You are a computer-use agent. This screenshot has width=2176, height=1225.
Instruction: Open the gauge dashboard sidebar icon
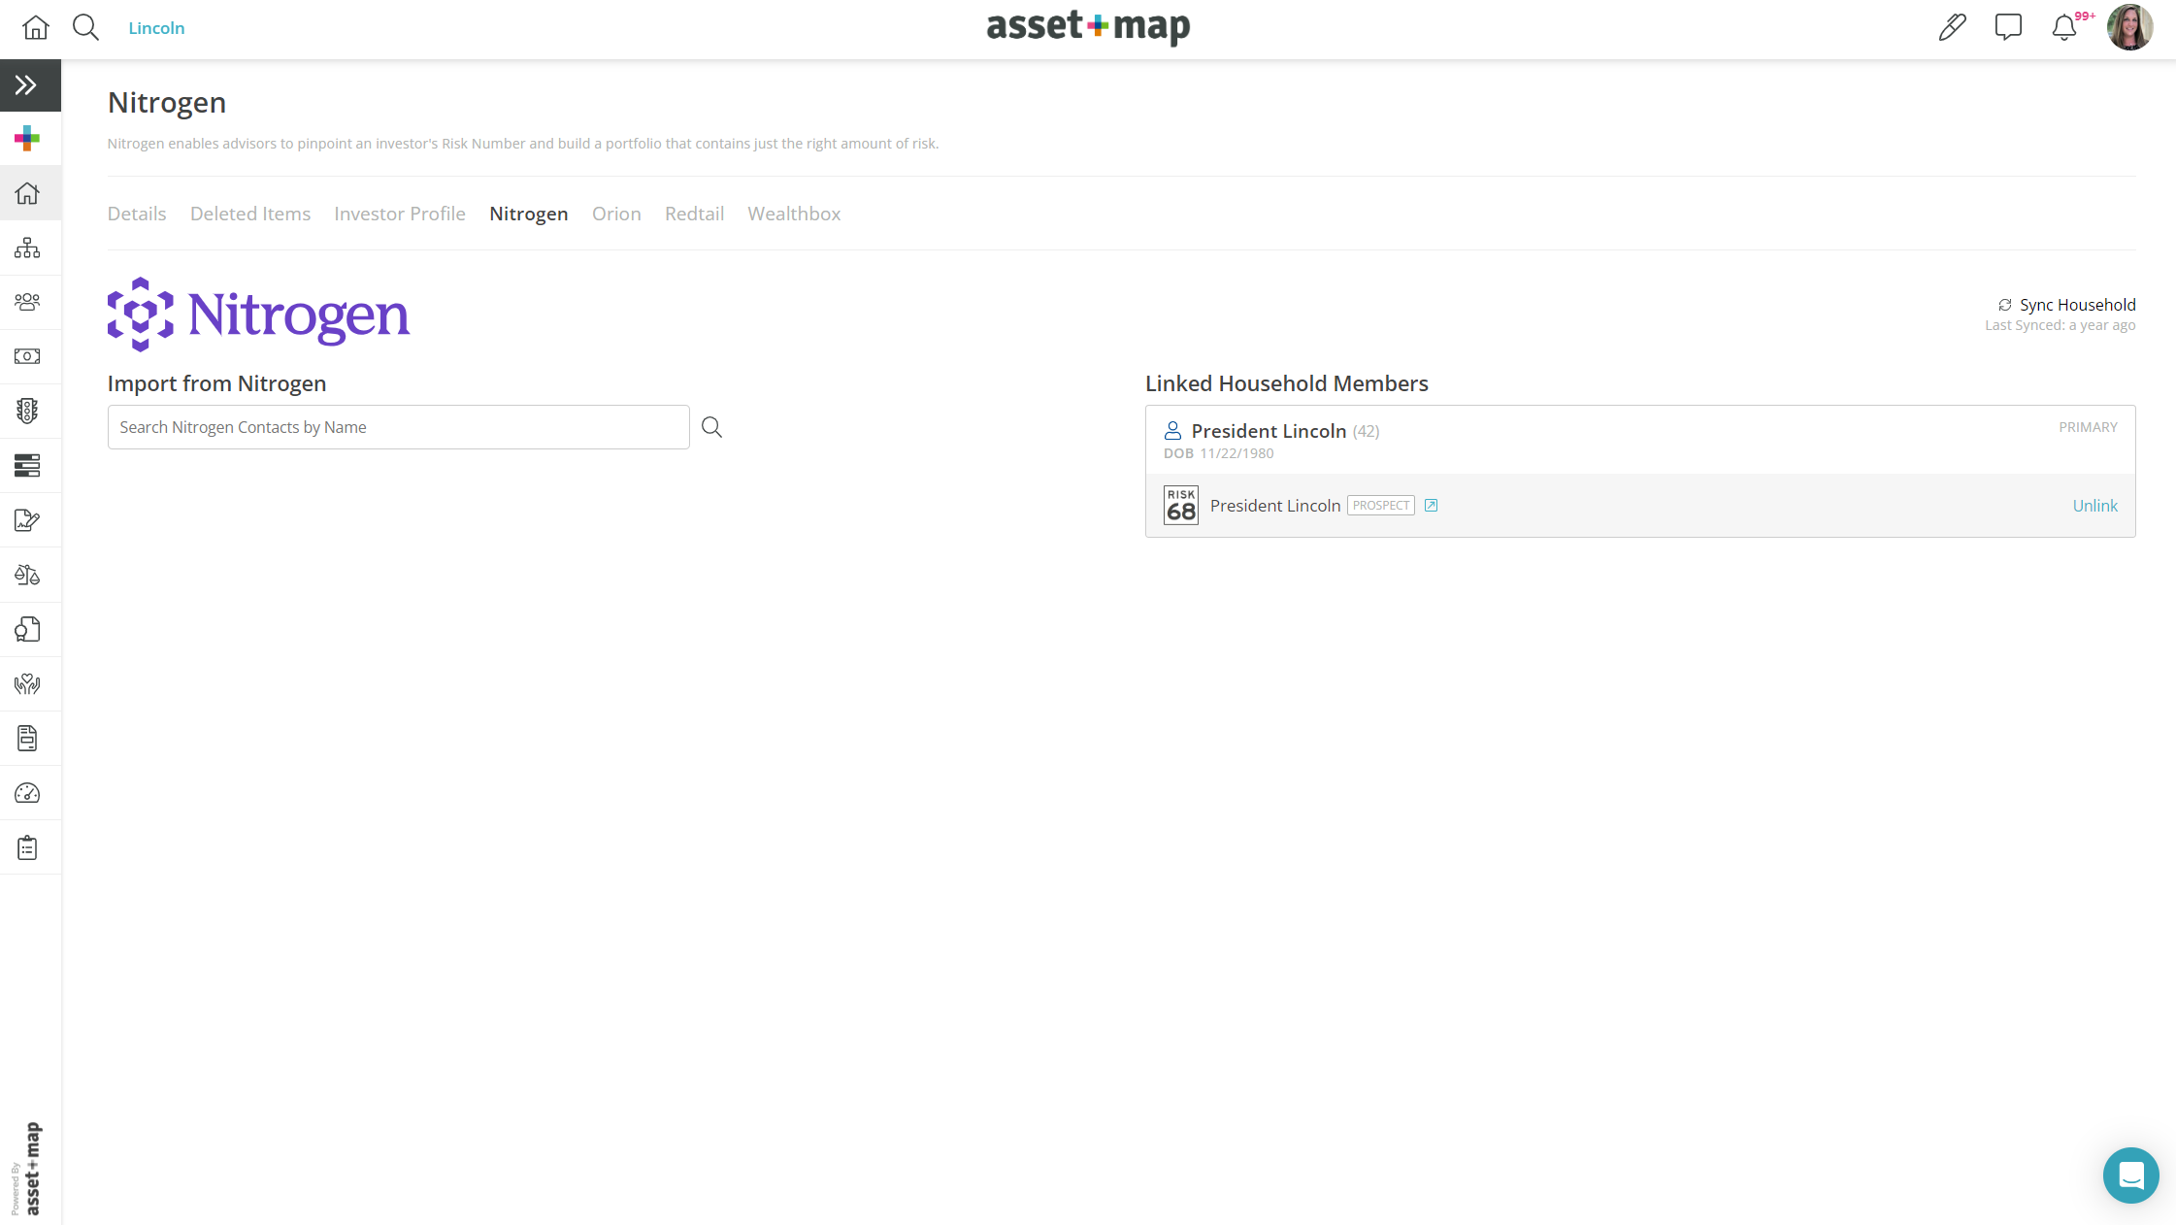(x=27, y=793)
